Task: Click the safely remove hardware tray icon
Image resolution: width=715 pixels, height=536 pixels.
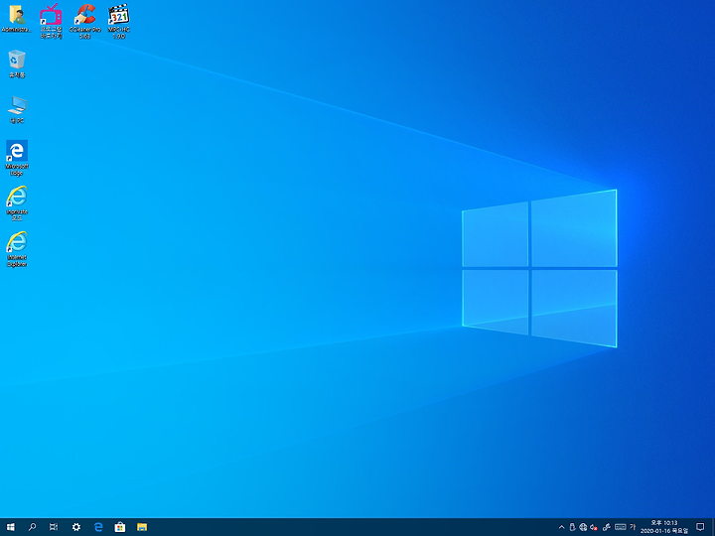Action: (572, 527)
